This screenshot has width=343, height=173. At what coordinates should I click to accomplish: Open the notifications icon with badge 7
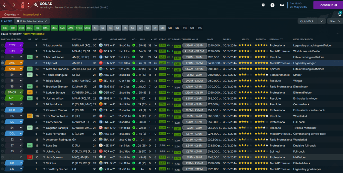coord(339,14)
